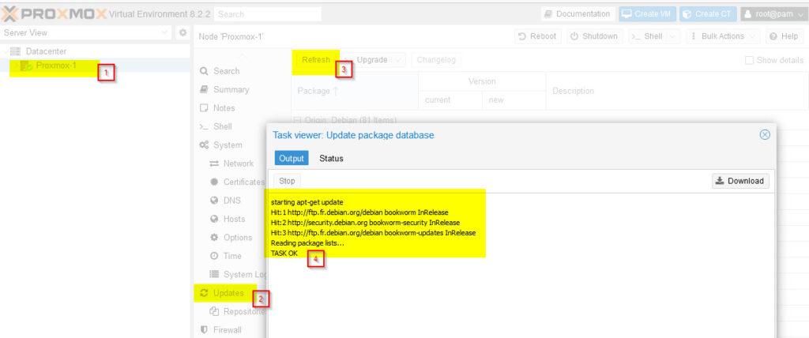Click the Hosts globe icon
This screenshot has width=809, height=338.
[x=214, y=219]
